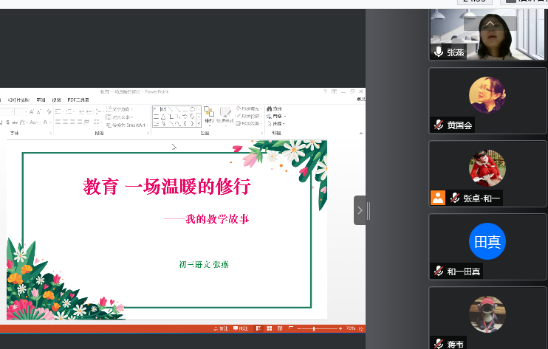Open the PDF工具集 ribbon tab

(x=78, y=100)
